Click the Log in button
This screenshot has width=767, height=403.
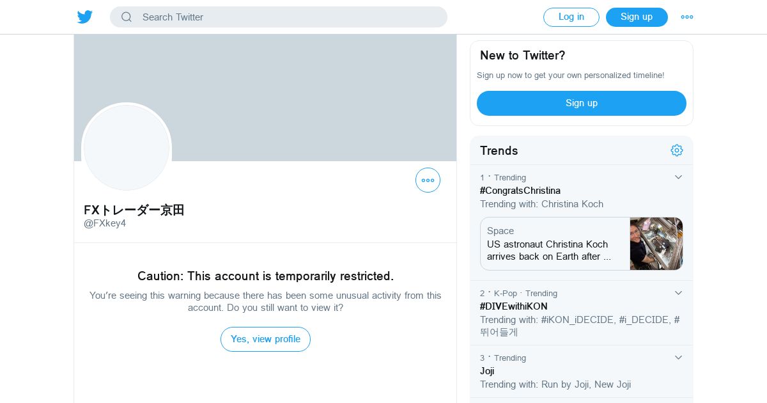571,17
